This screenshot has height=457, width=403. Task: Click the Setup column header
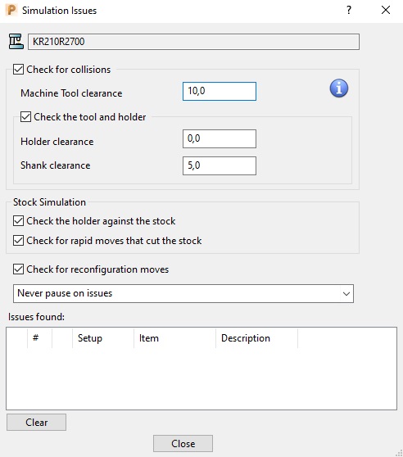click(103, 338)
